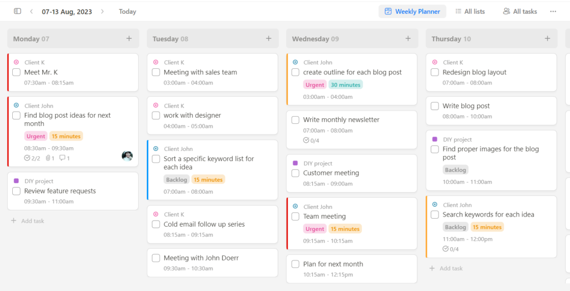Check off Meeting with John Doerr
Viewport: 570px width, 291px height.
coord(156,258)
